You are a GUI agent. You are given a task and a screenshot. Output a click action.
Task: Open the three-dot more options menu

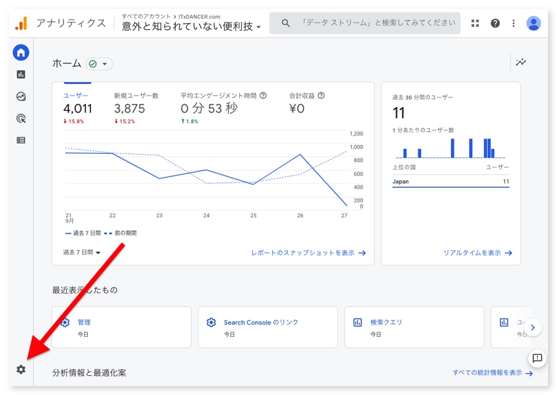pos(513,23)
